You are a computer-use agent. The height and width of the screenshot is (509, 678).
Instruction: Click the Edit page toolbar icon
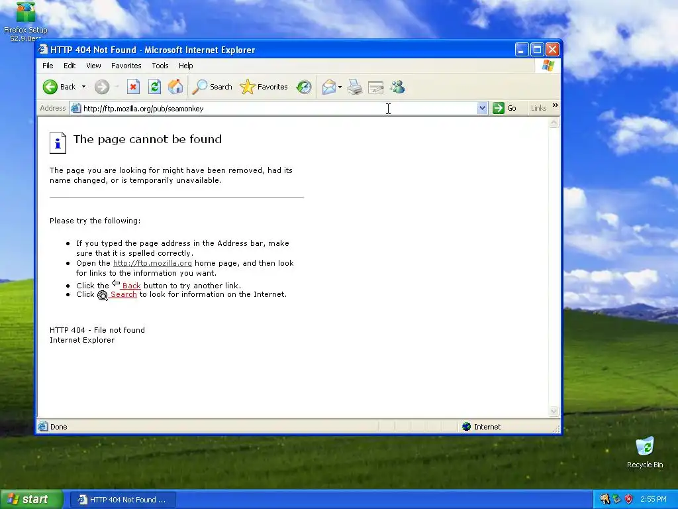(376, 87)
